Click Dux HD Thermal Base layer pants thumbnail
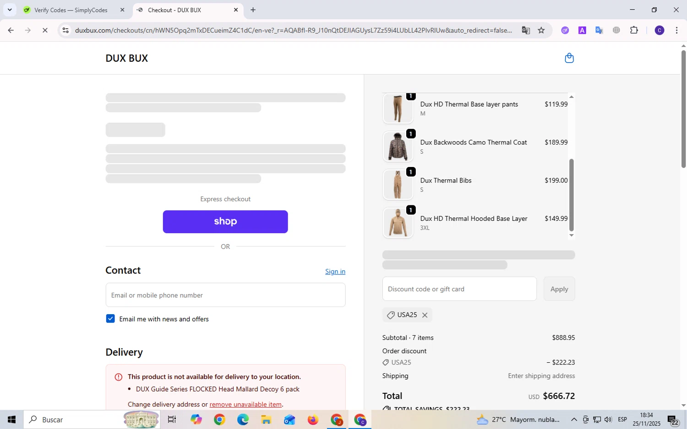This screenshot has height=429, width=687. tap(398, 108)
